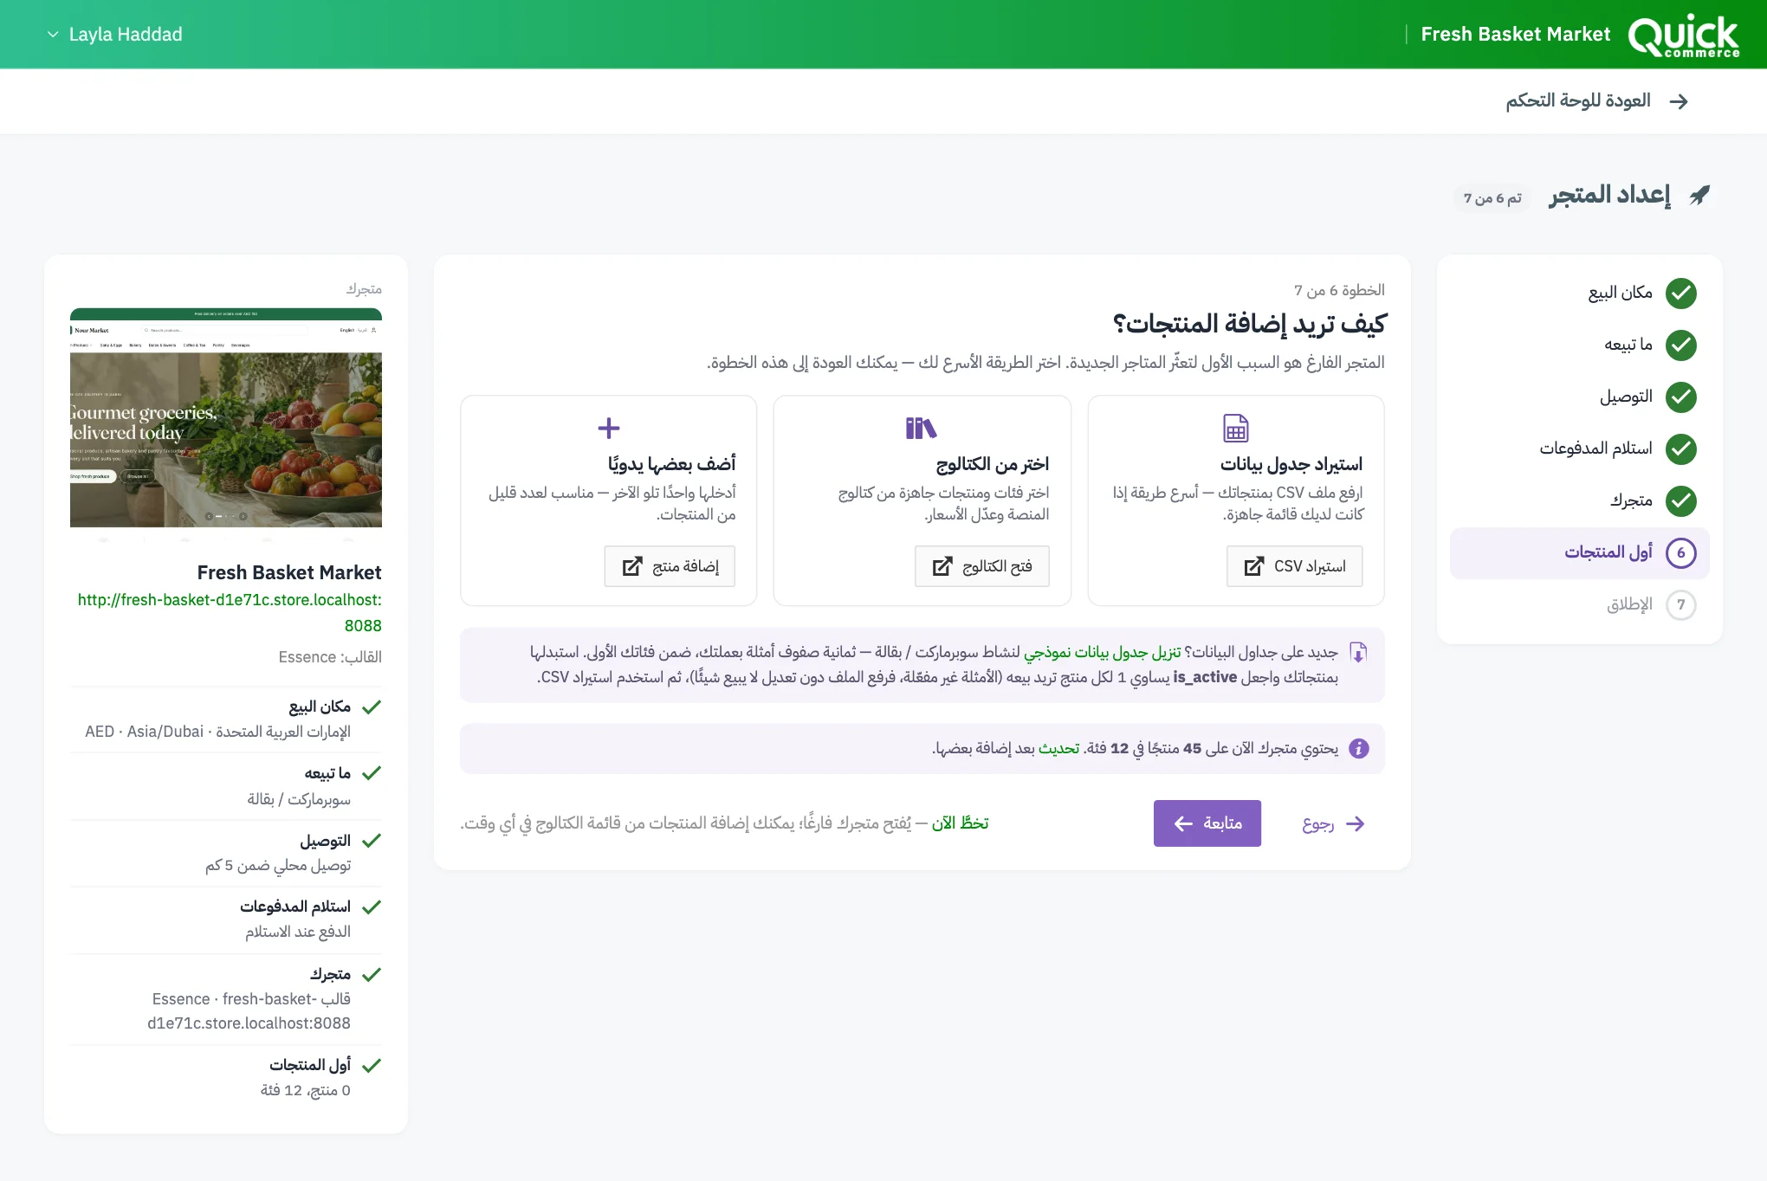Viewport: 1767px width, 1181px height.
Task: Click the متابعة continue button
Action: (x=1207, y=823)
